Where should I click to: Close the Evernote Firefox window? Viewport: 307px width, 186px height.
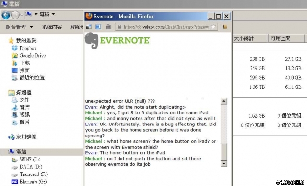click(x=226, y=16)
